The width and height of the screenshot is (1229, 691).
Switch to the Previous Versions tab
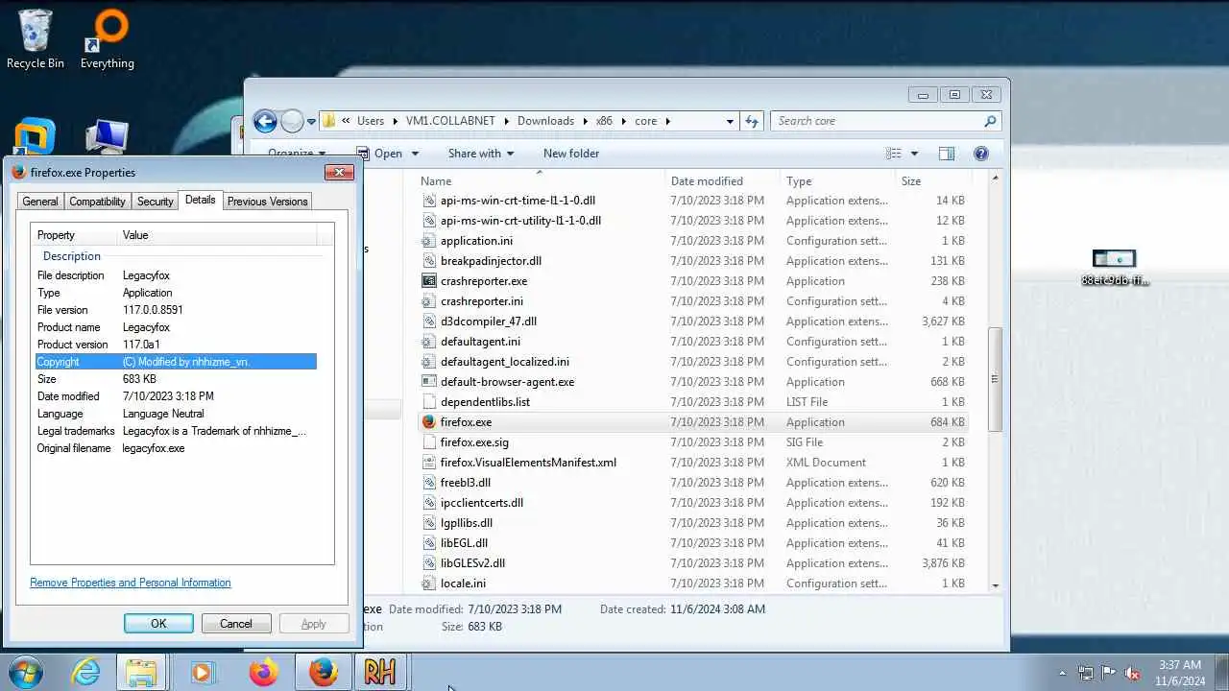click(x=267, y=202)
